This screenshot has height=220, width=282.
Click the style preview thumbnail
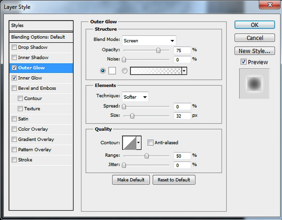pos(254,84)
